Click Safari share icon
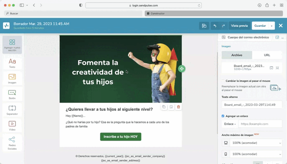The height and width of the screenshot is (164, 287). [x=267, y=5]
